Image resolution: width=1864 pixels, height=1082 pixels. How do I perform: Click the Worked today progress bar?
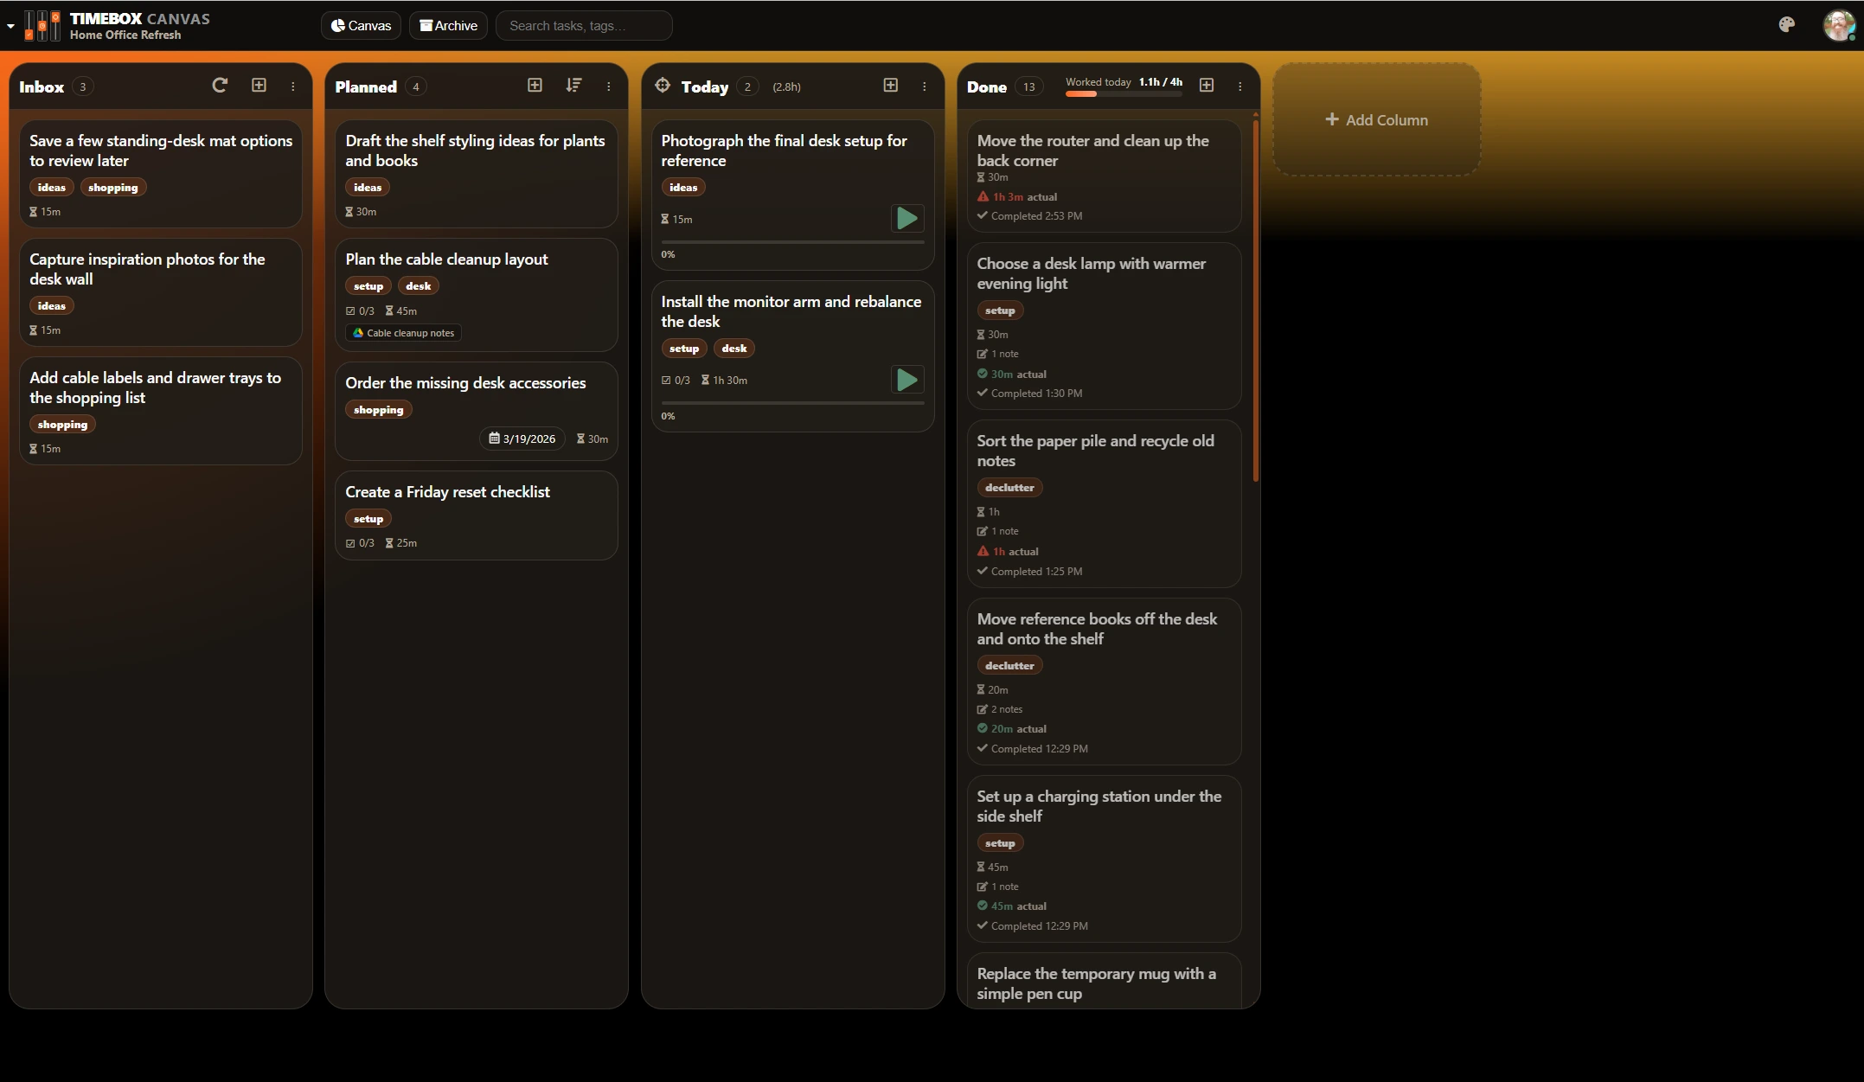1123,93
